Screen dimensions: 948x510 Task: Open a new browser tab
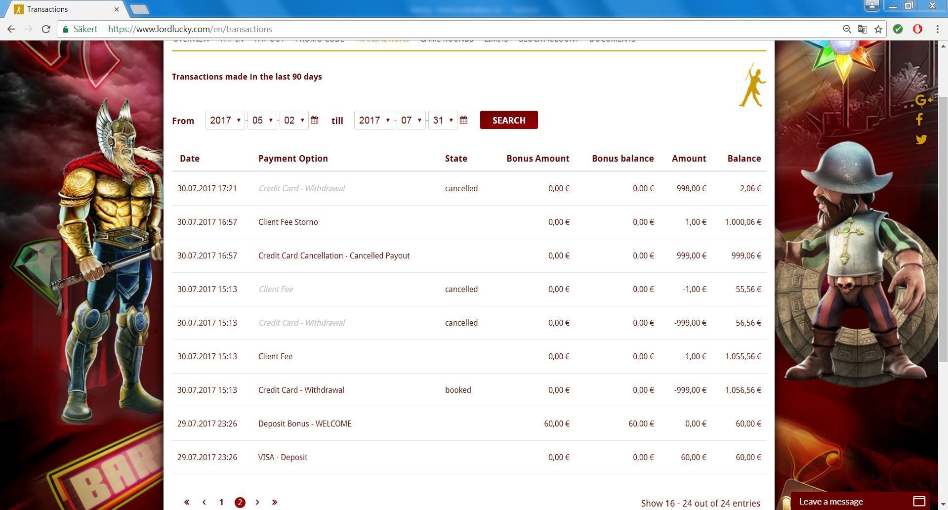(139, 9)
